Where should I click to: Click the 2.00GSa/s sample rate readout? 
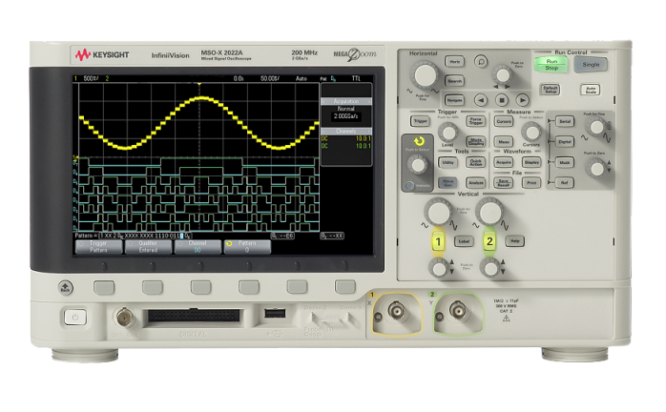coord(345,116)
